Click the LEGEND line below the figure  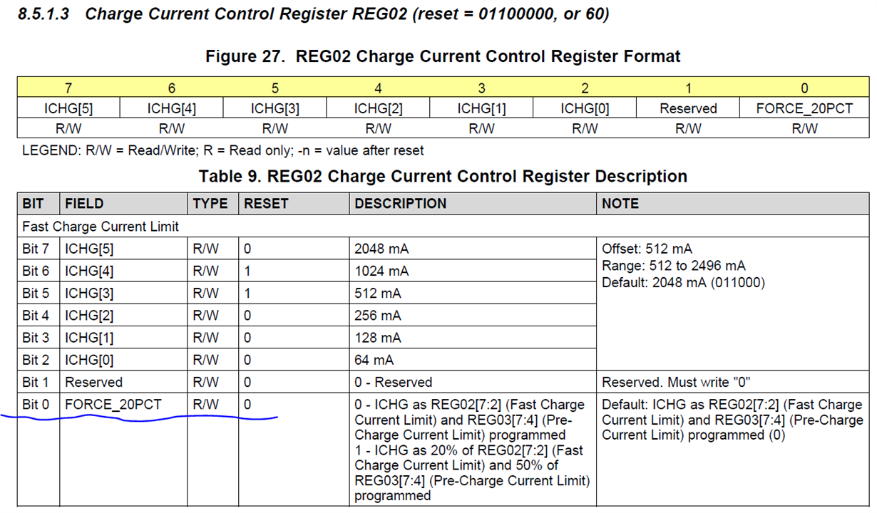click(222, 151)
